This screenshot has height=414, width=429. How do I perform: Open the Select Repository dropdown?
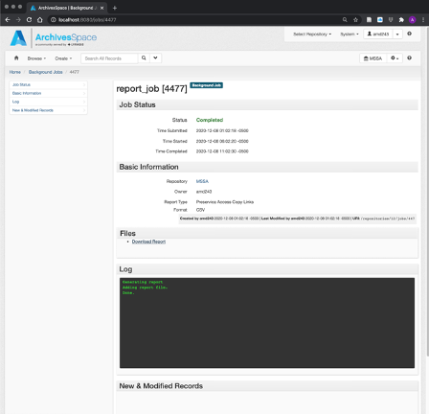pyautogui.click(x=312, y=34)
